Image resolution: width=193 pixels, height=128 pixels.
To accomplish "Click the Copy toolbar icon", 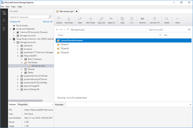I will (x=122, y=20).
